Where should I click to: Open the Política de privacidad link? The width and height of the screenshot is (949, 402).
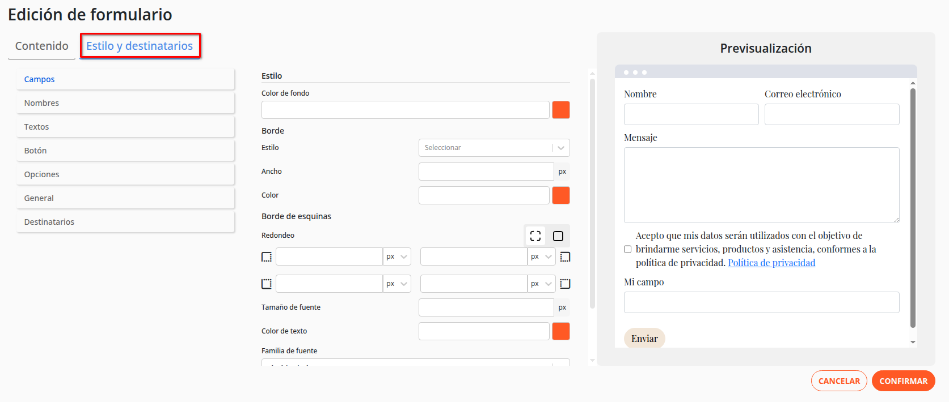pyautogui.click(x=771, y=263)
